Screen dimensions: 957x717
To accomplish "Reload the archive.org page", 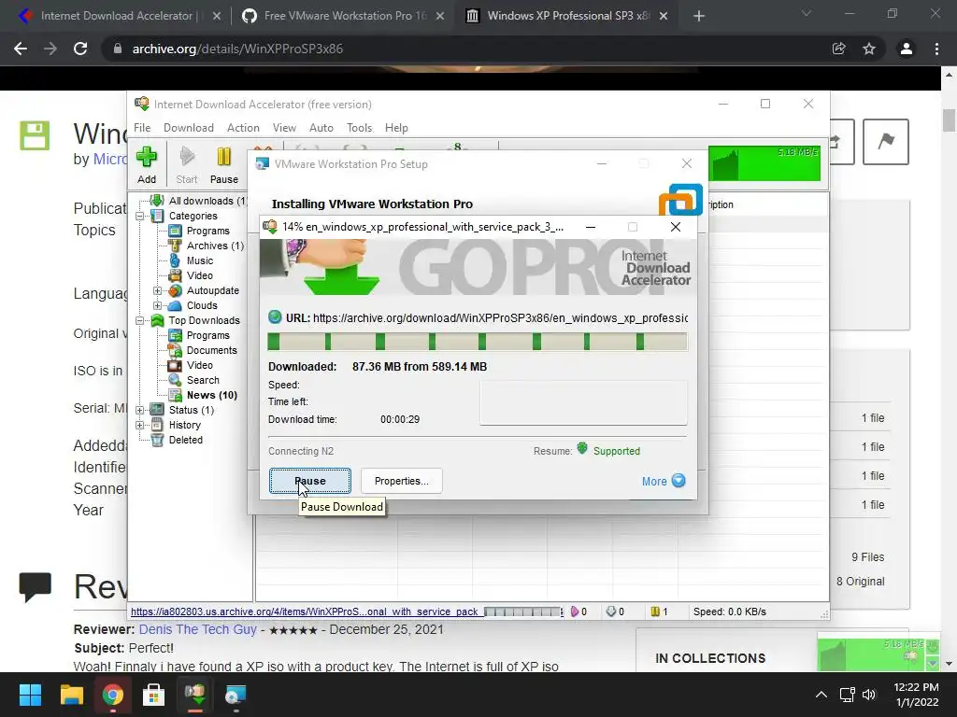I will (80, 49).
